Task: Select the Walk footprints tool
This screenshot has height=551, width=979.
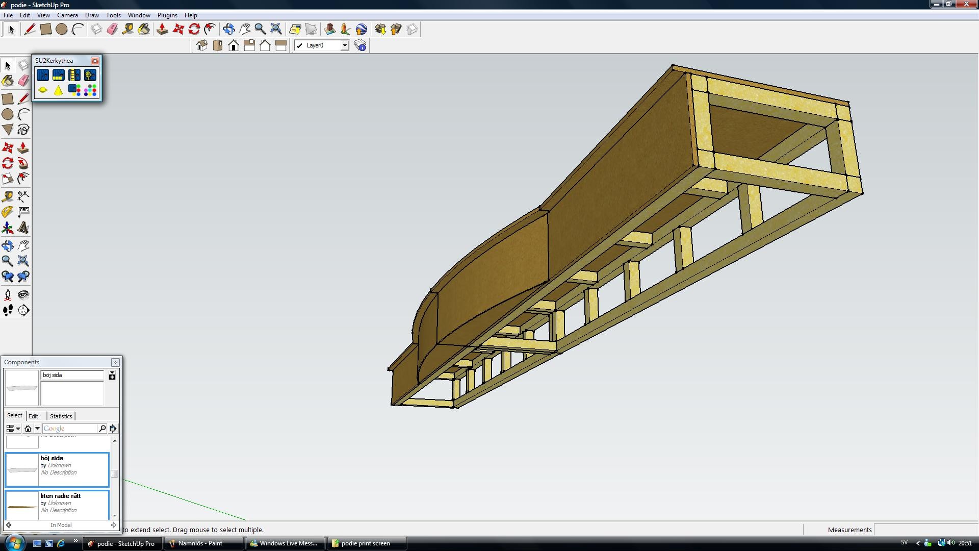Action: pyautogui.click(x=8, y=310)
